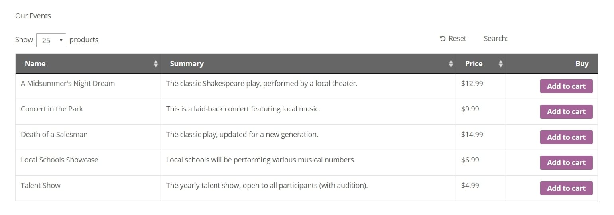This screenshot has width=614, height=215.
Task: Open A Midsummer's Night Dream event name
Action: (x=68, y=84)
